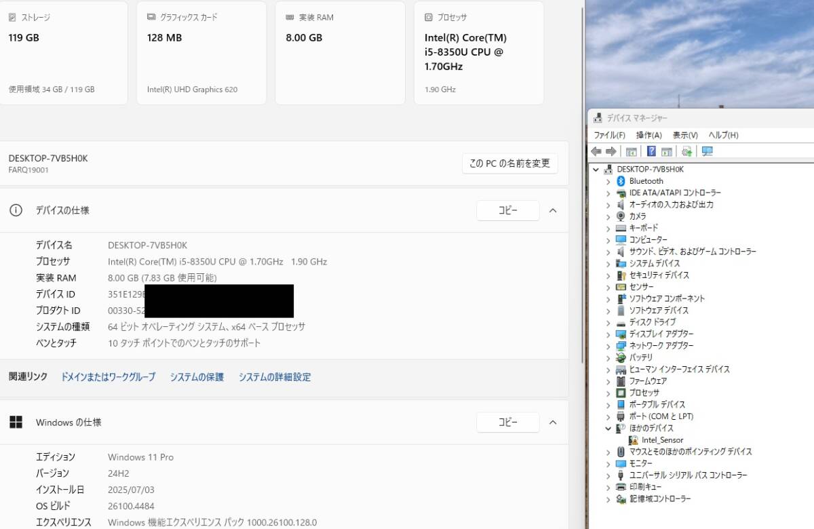This screenshot has width=814, height=529.
Task: Click the モニター monitor category icon
Action: [x=621, y=463]
